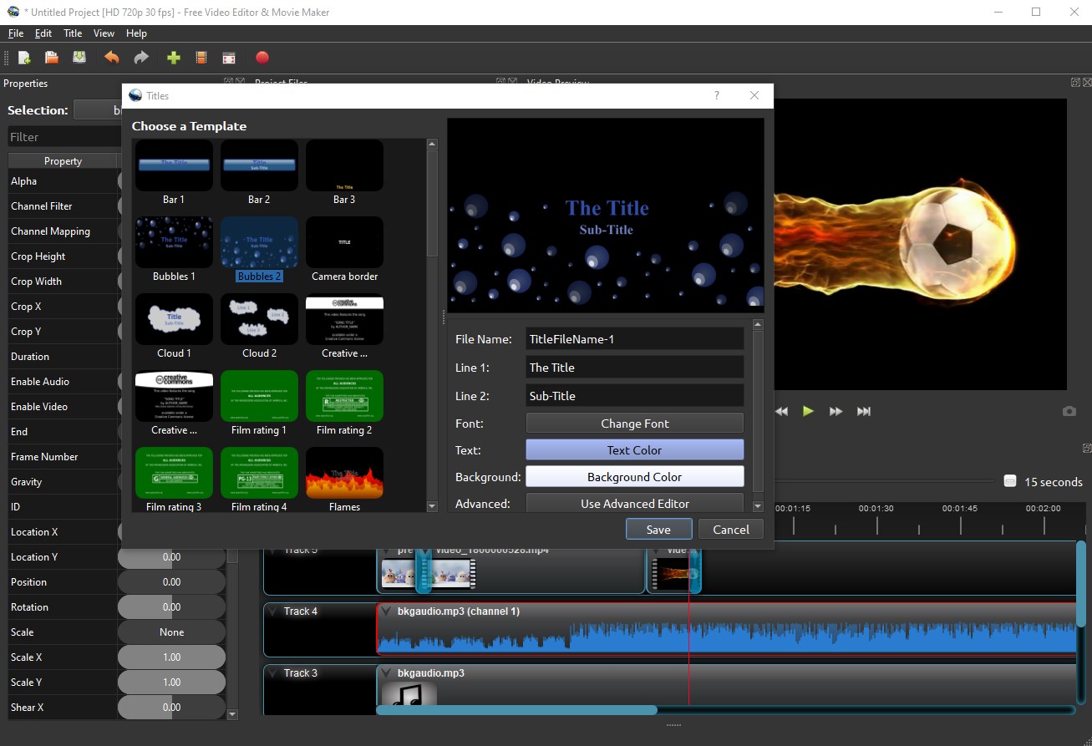Open the bkgaudio.mp3 (channel 1) clip menu arrow
The width and height of the screenshot is (1092, 746).
click(386, 612)
